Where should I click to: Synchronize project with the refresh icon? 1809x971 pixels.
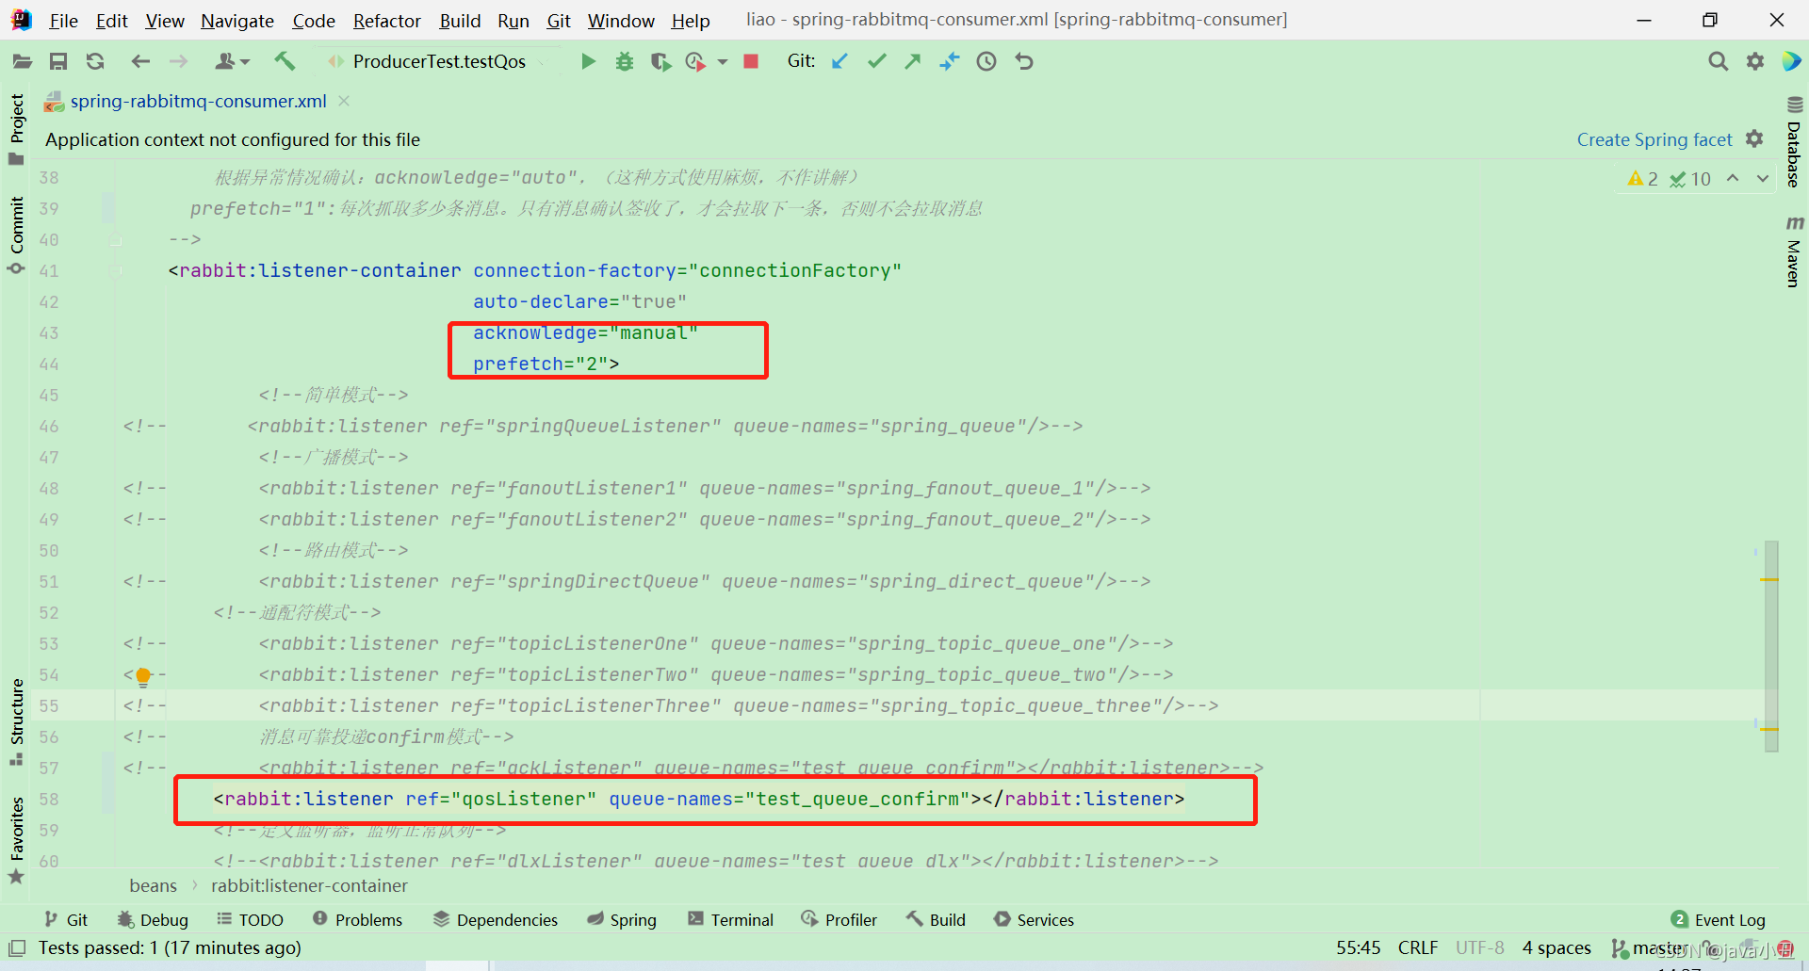(x=95, y=61)
